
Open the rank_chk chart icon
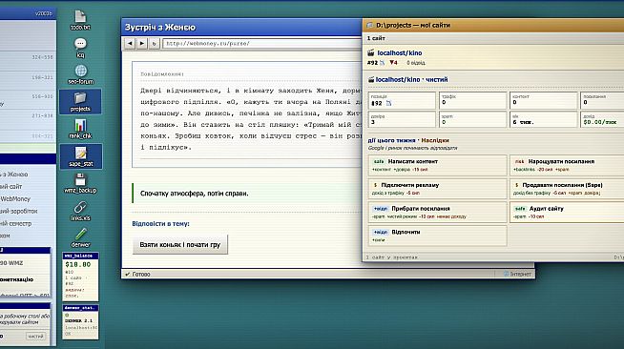click(80, 129)
